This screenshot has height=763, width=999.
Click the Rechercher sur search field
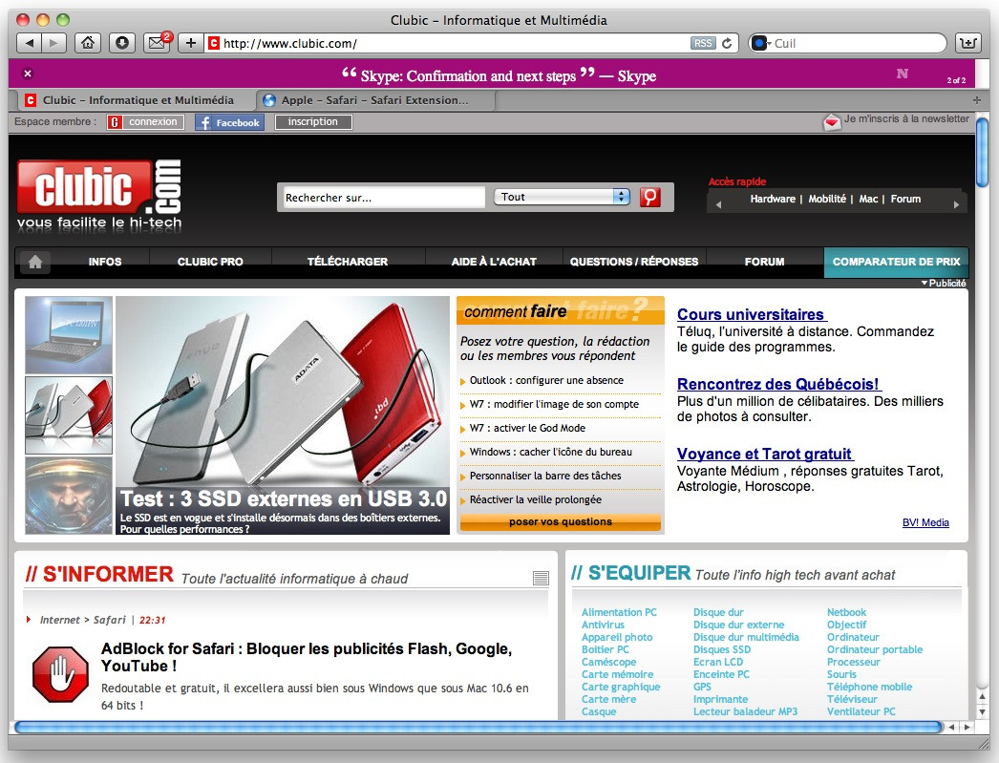tap(384, 197)
